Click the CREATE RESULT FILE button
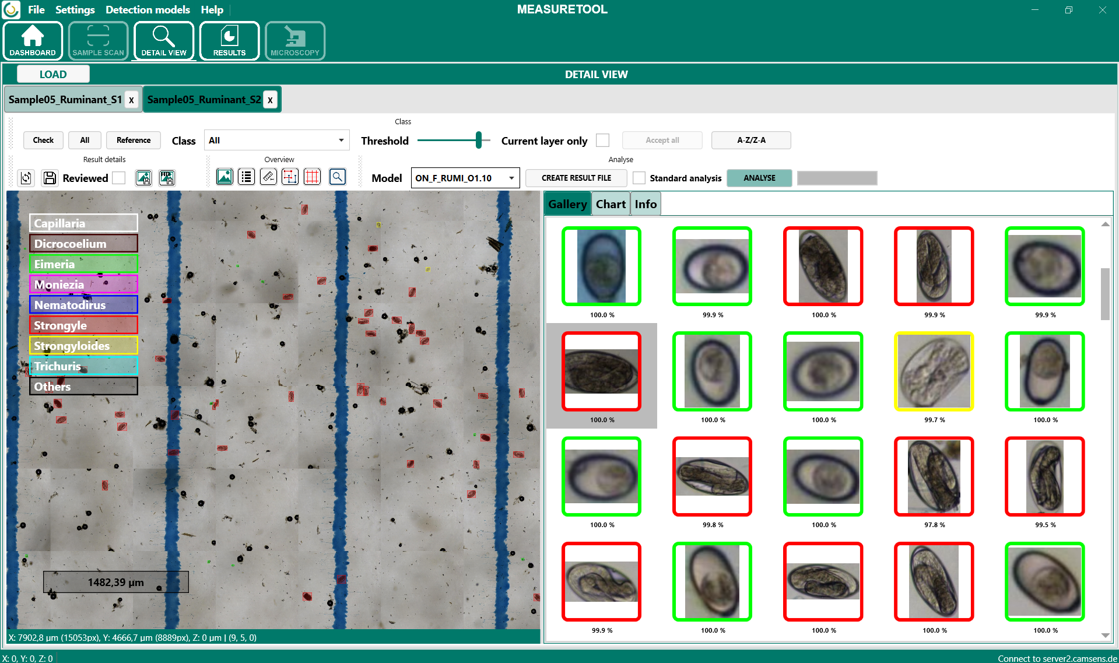The height and width of the screenshot is (663, 1119). point(576,178)
